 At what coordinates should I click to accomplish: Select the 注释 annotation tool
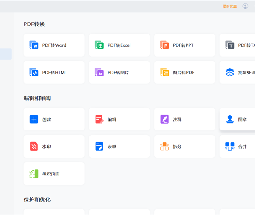click(x=184, y=119)
